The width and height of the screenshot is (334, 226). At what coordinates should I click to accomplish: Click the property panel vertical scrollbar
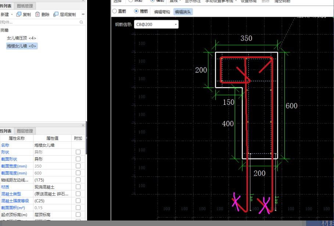pos(86,138)
